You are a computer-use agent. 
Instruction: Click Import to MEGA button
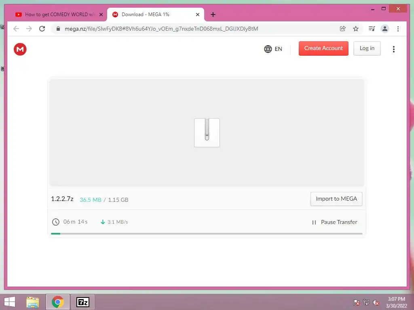pos(336,199)
